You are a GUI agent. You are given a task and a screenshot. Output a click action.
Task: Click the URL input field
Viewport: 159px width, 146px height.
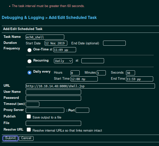(x=90, y=86)
